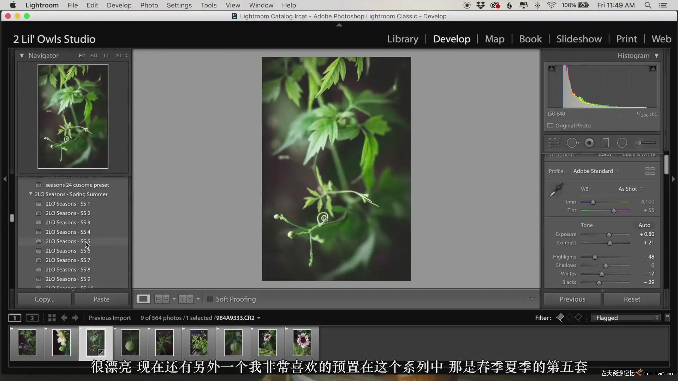678x381 pixels.
Task: Apply the 2LO Seasons - SS 7 preset
Action: [68, 260]
